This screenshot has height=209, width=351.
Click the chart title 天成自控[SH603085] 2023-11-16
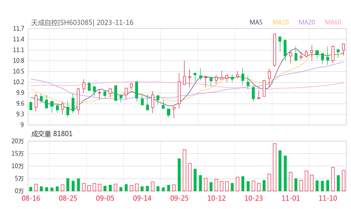[82, 23]
